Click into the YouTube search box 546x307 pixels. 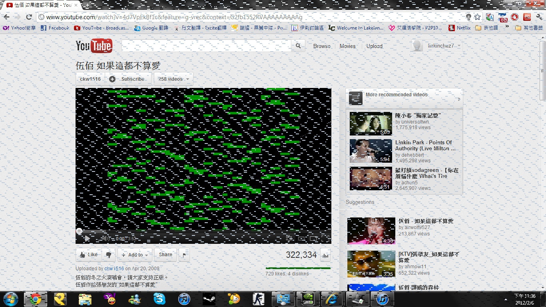(x=207, y=46)
